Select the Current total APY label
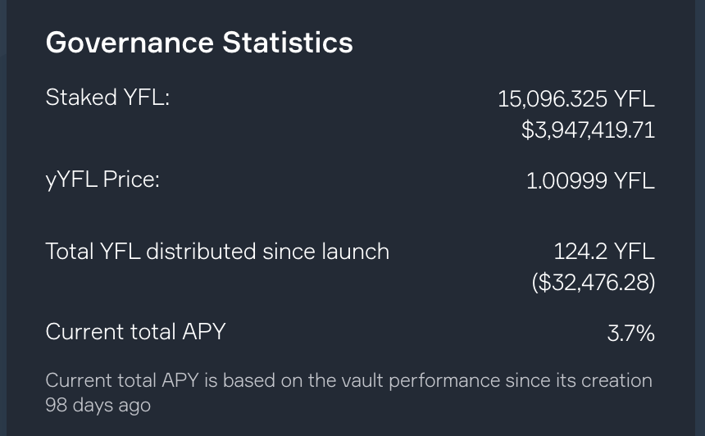705x436 pixels. click(x=135, y=332)
